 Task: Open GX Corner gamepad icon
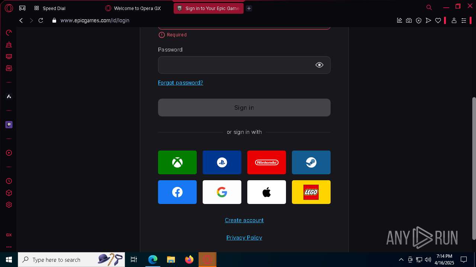click(22, 8)
